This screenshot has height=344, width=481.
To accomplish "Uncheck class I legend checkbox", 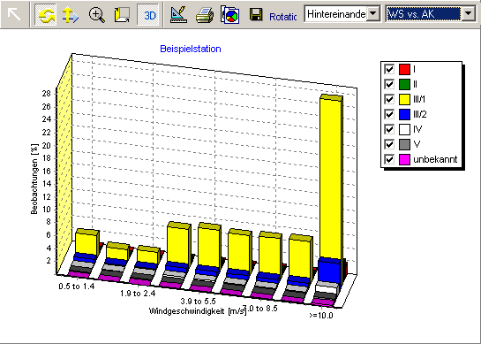I will (x=389, y=69).
